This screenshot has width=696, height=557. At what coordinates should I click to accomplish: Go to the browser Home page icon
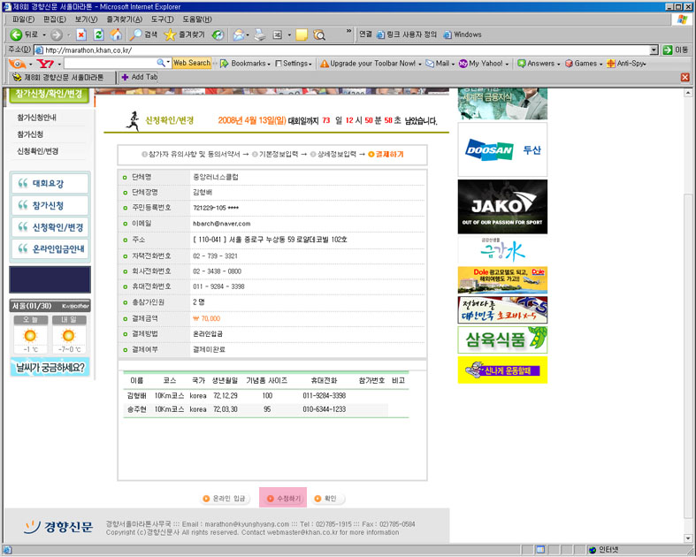coord(116,34)
